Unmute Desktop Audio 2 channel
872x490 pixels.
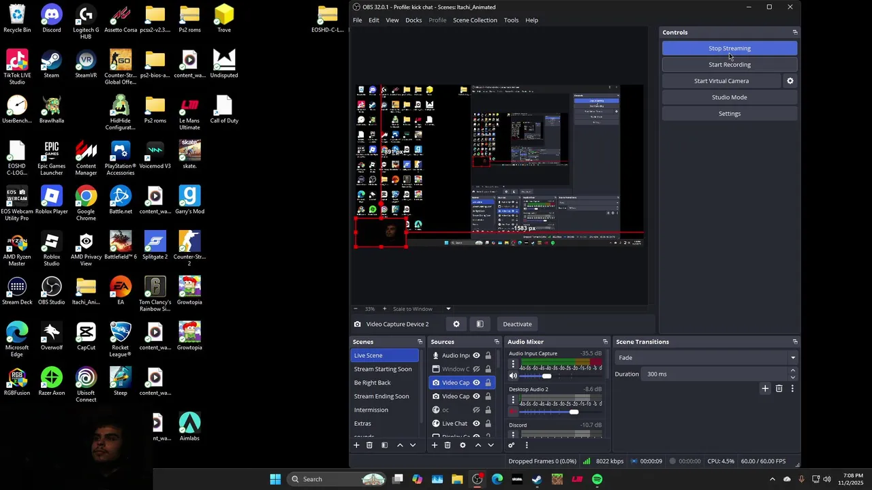(513, 412)
